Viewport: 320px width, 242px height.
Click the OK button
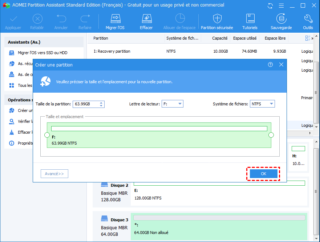coord(263,174)
